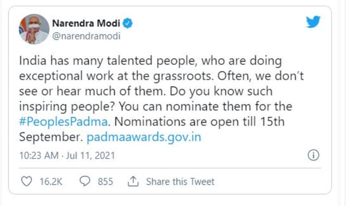Image resolution: width=346 pixels, height=206 pixels.
Task: Open the #PeoplesPadma hashtag
Action: pyautogui.click(x=63, y=122)
